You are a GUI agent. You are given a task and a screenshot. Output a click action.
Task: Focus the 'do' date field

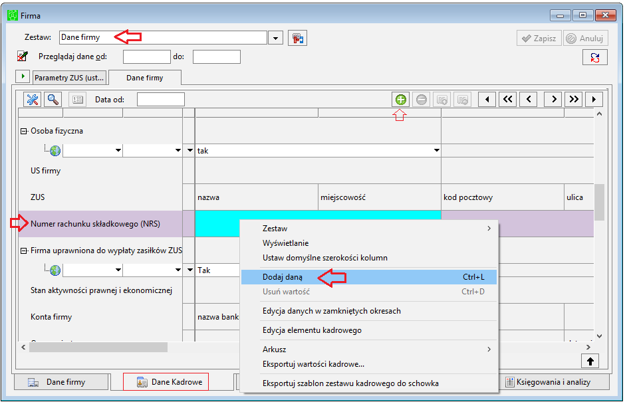217,57
